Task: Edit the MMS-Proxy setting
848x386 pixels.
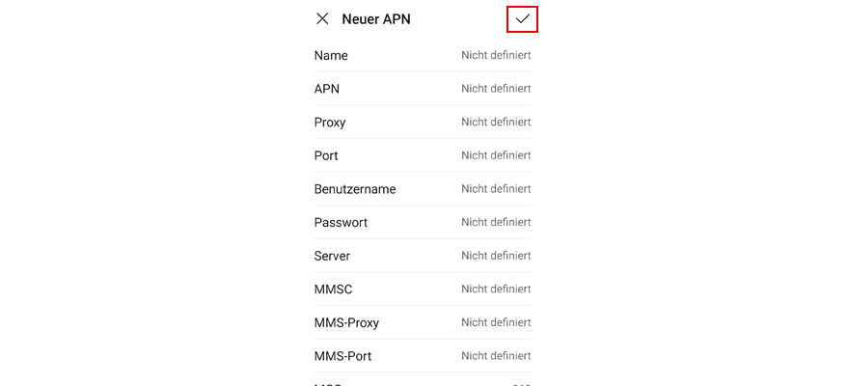Action: click(346, 322)
